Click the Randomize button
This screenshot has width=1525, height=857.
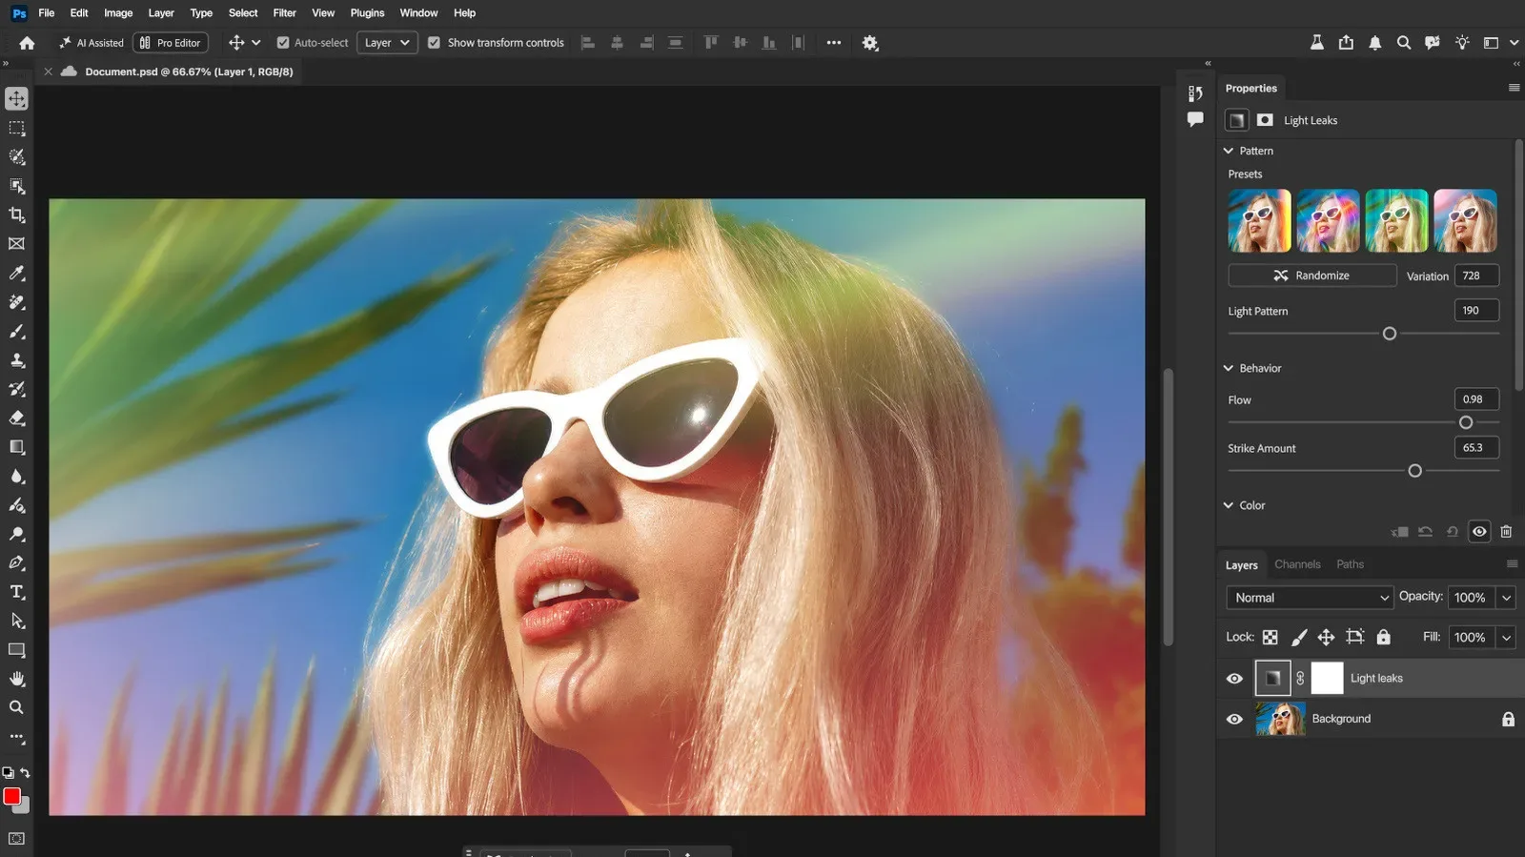pos(1312,275)
